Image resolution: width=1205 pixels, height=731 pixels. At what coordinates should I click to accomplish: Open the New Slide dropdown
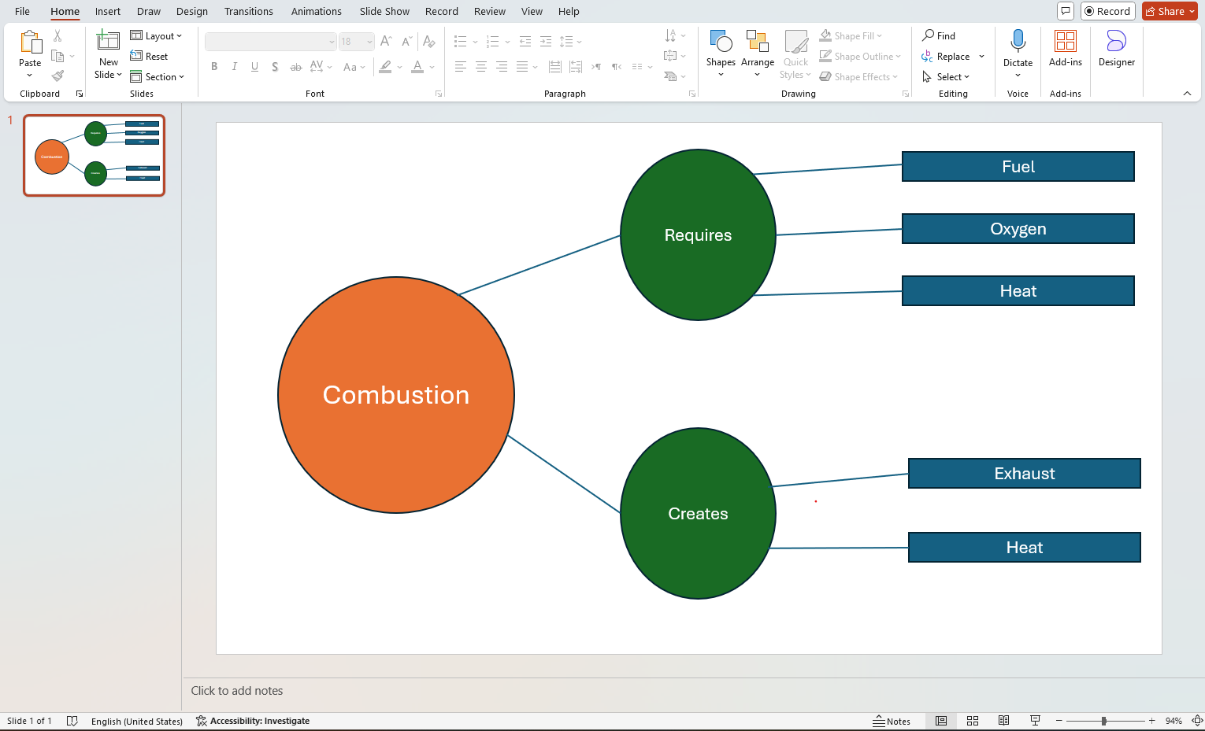[107, 75]
